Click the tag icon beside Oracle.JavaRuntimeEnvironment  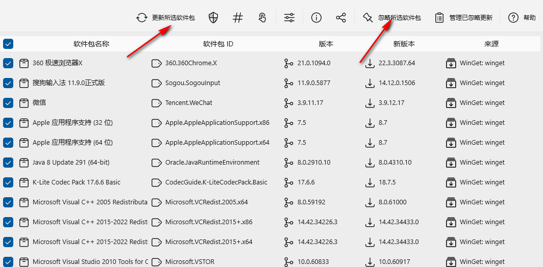coord(157,162)
